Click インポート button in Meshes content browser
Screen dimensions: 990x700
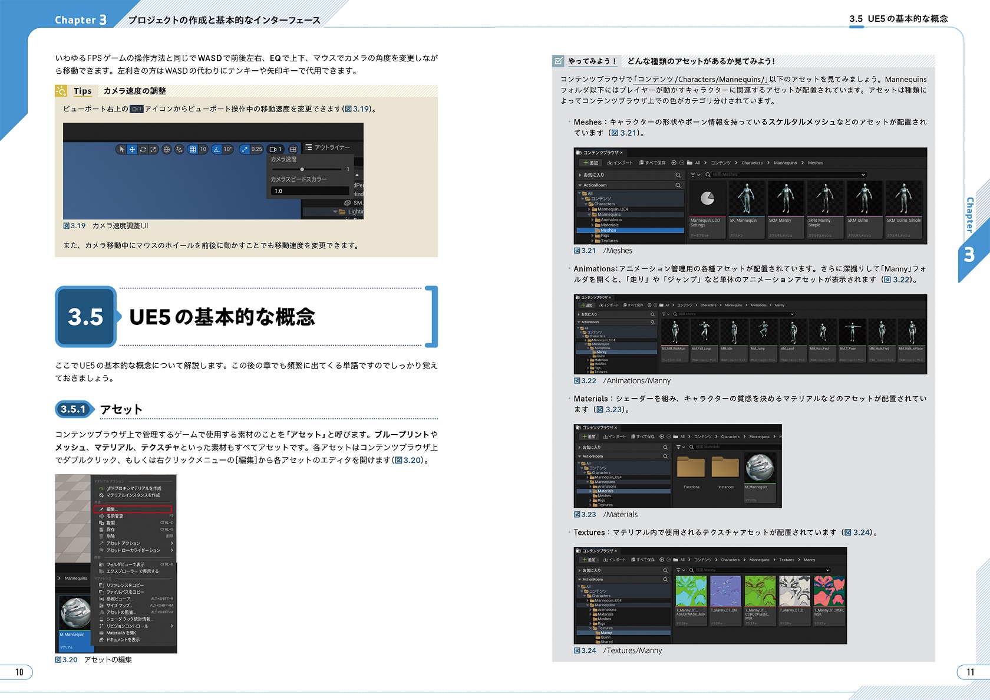620,163
